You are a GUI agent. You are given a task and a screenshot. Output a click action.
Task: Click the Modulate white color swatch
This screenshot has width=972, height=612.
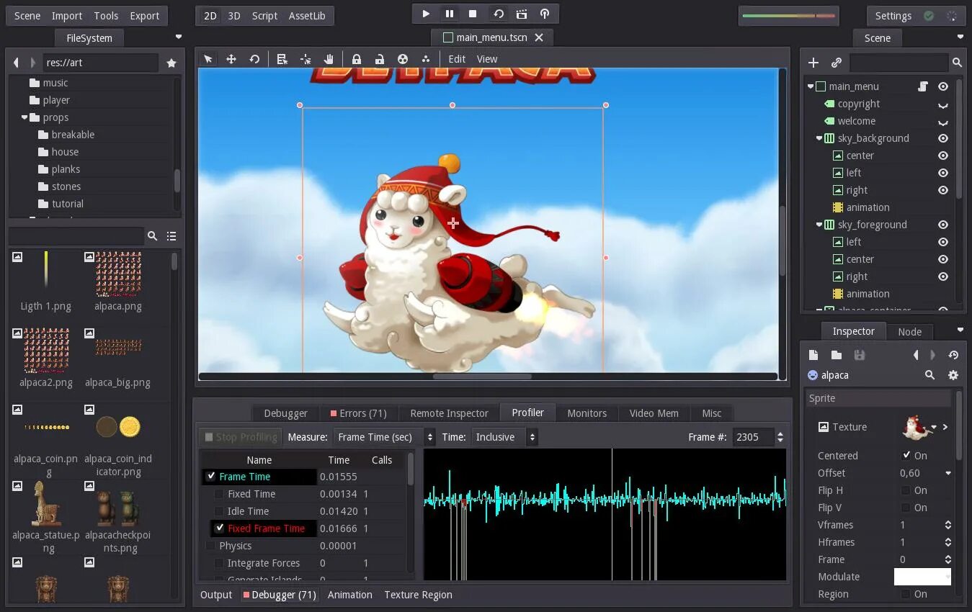922,577
